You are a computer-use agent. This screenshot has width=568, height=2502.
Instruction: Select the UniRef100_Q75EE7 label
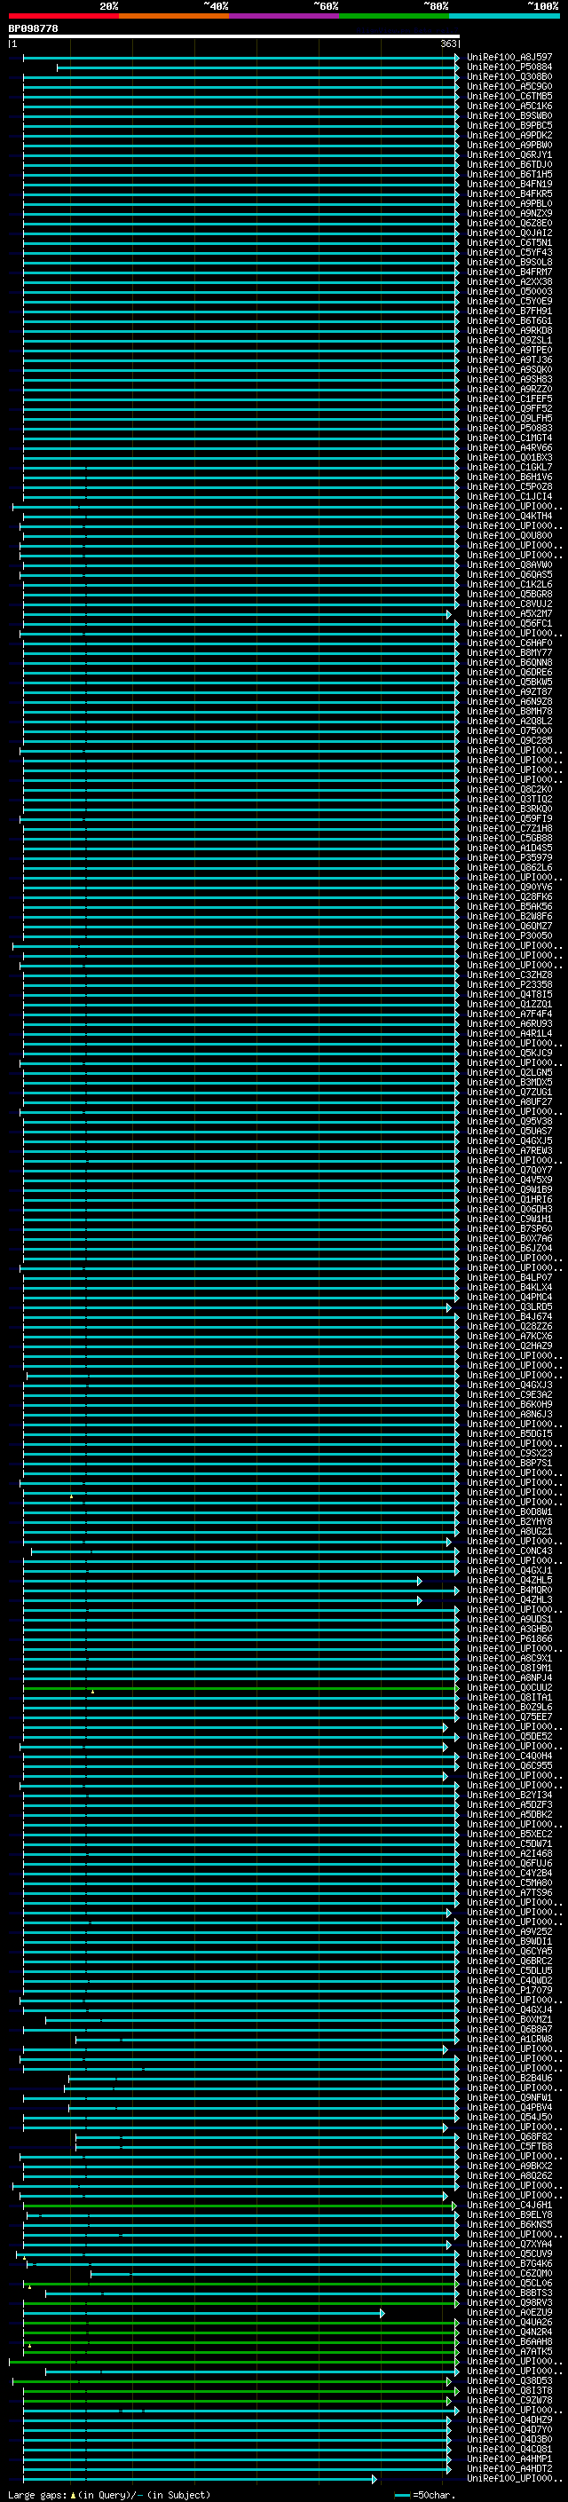click(509, 1717)
